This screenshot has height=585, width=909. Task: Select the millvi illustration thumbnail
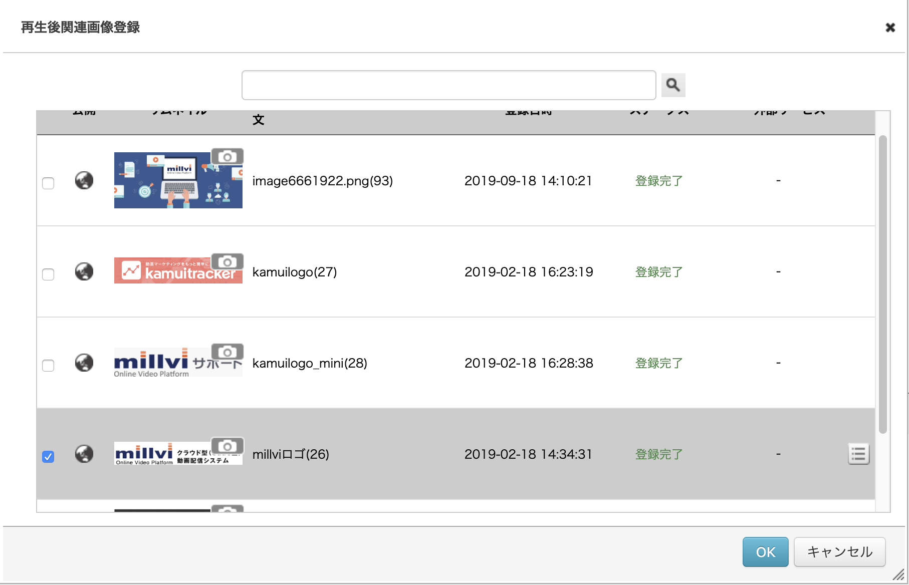[178, 180]
